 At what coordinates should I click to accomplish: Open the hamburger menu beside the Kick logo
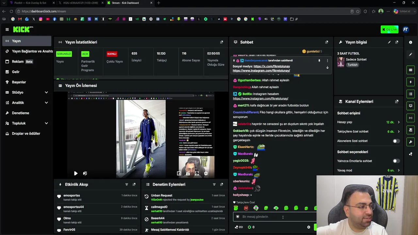tap(7, 29)
